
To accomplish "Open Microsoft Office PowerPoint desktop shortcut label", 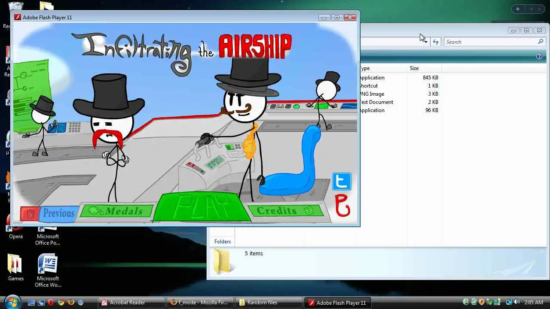I will coord(48,239).
